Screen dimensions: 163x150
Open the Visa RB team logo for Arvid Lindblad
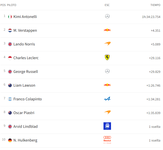(107, 126)
